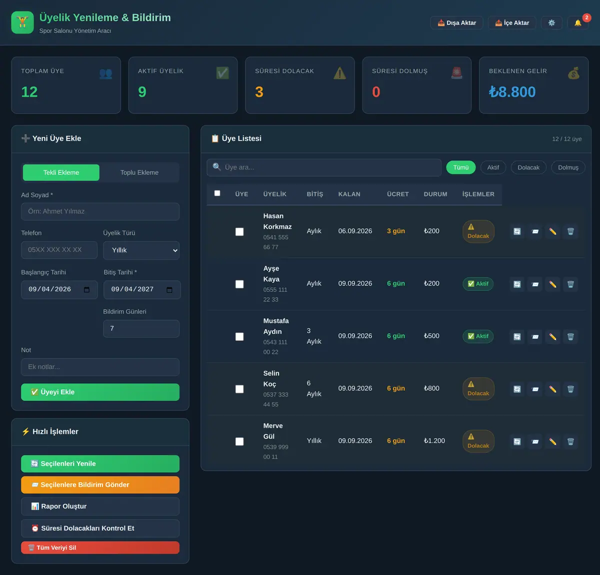Select the Tekli Ekleme tab
The height and width of the screenshot is (575, 600).
[x=61, y=172]
